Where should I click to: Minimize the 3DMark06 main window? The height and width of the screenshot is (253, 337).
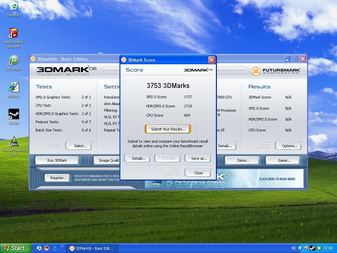(x=288, y=59)
